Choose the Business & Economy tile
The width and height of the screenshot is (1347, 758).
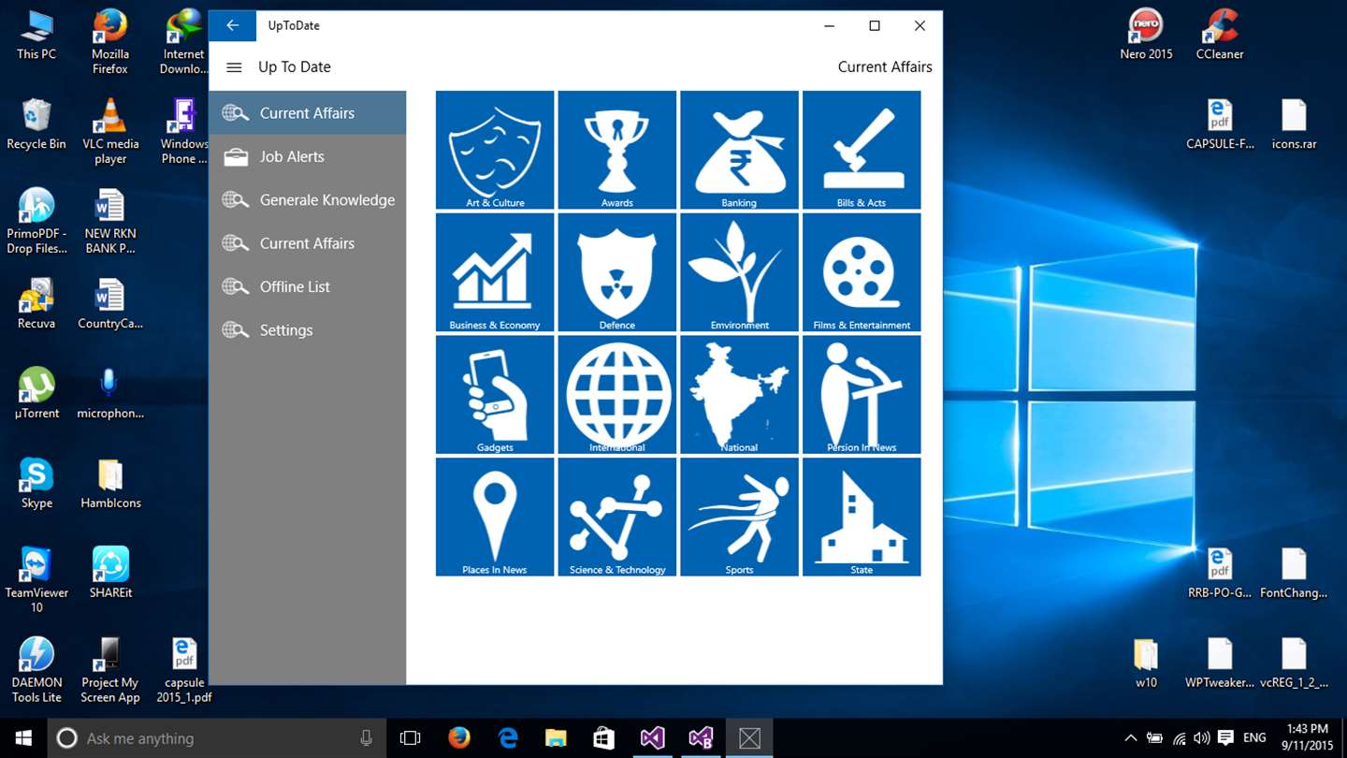[495, 272]
